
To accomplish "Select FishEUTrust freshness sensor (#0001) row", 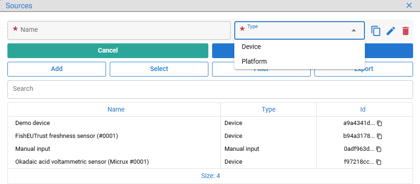I will [x=210, y=136].
